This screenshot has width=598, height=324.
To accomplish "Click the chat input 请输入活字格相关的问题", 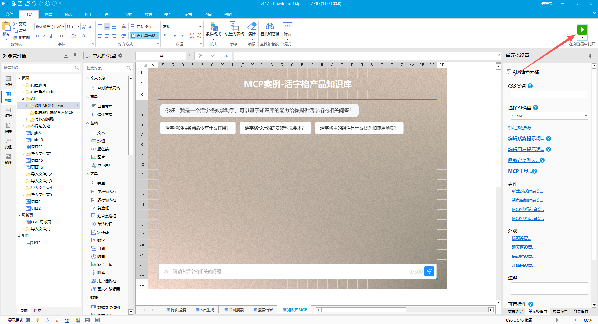I will [289, 272].
